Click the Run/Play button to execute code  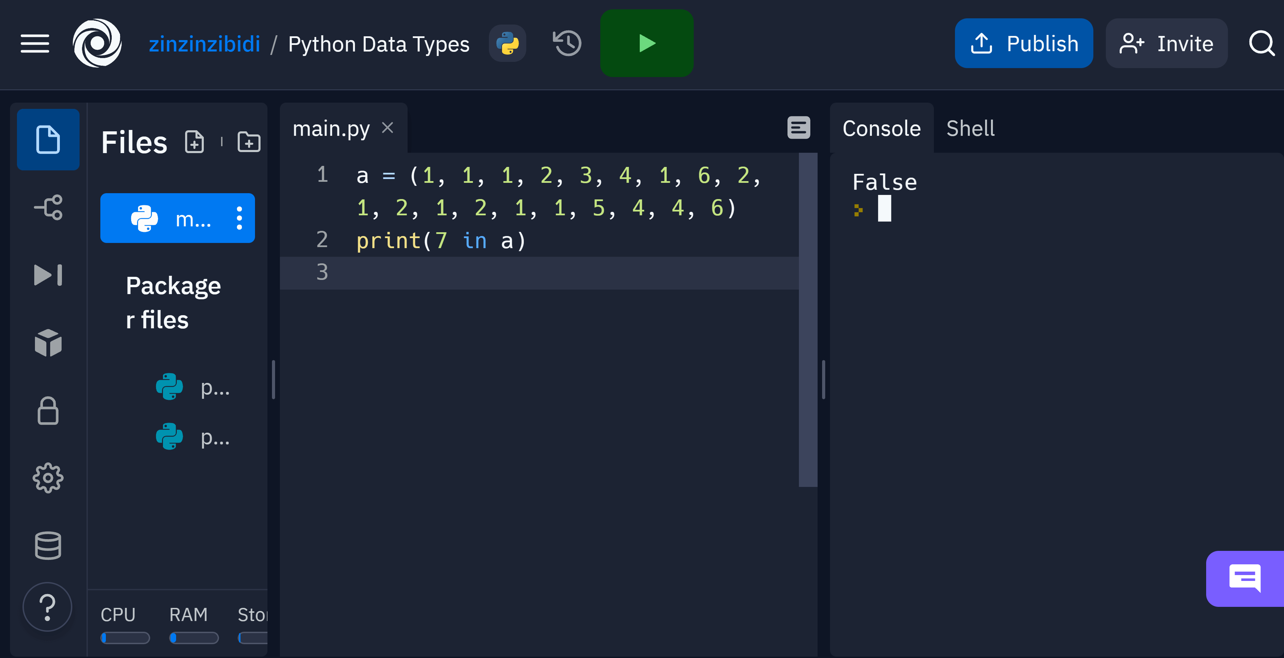coord(645,43)
